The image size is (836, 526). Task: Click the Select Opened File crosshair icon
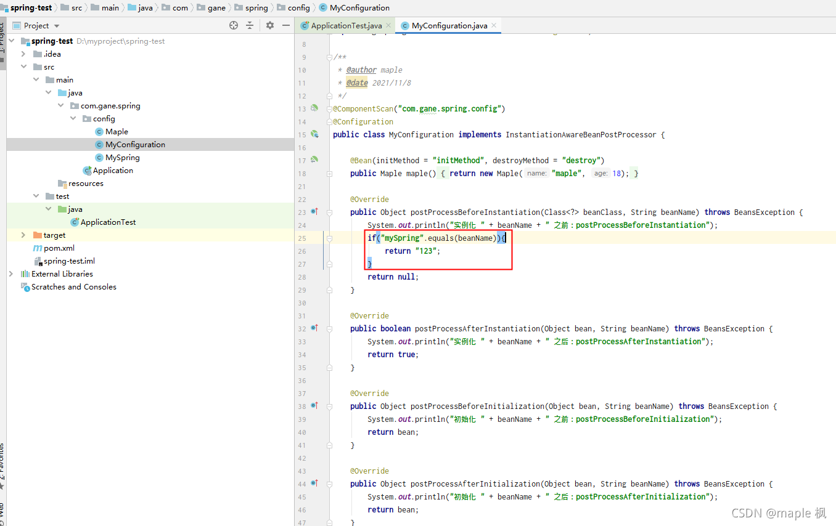(x=233, y=25)
